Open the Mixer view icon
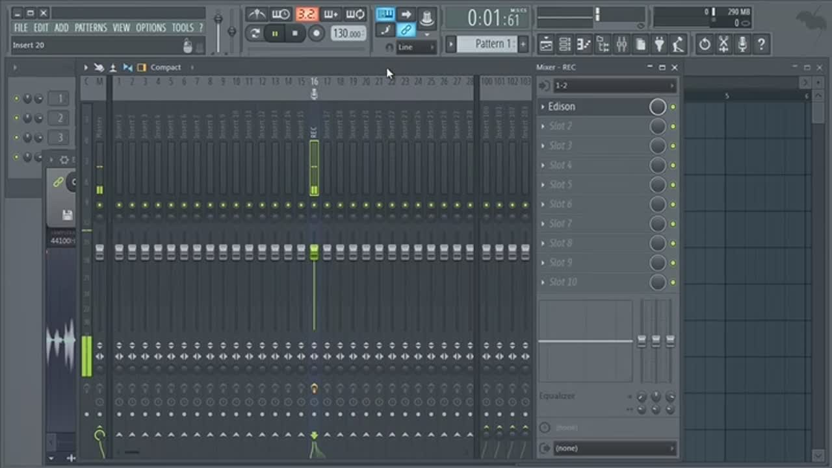The width and height of the screenshot is (832, 468). 622,44
